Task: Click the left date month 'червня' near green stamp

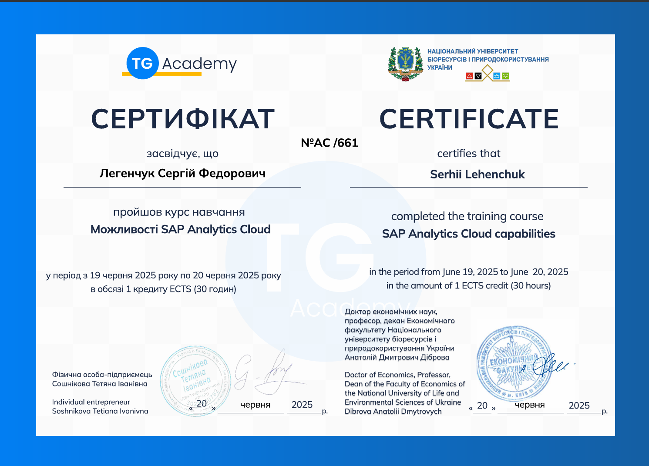Action: coord(256,405)
